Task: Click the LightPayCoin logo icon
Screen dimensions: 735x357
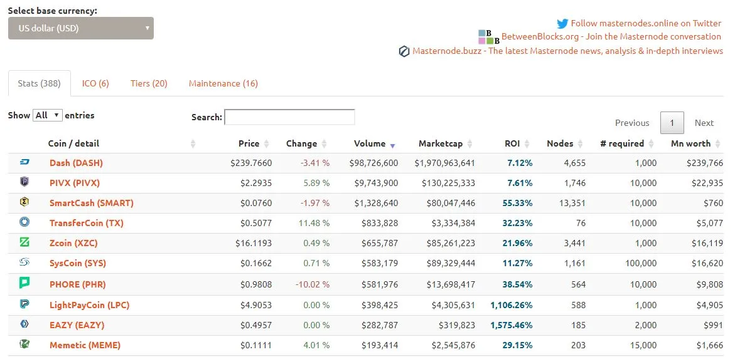Action: tap(24, 304)
